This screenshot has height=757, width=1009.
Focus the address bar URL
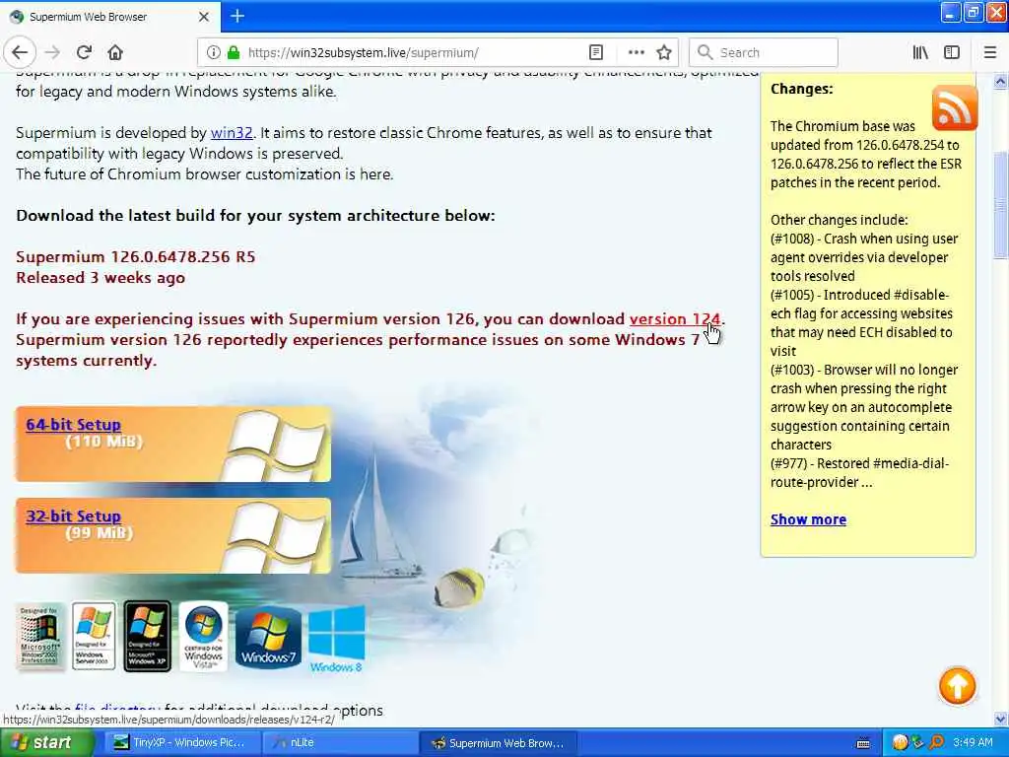(363, 53)
